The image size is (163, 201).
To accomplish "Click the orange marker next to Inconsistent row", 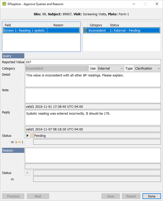I will click(86, 30).
